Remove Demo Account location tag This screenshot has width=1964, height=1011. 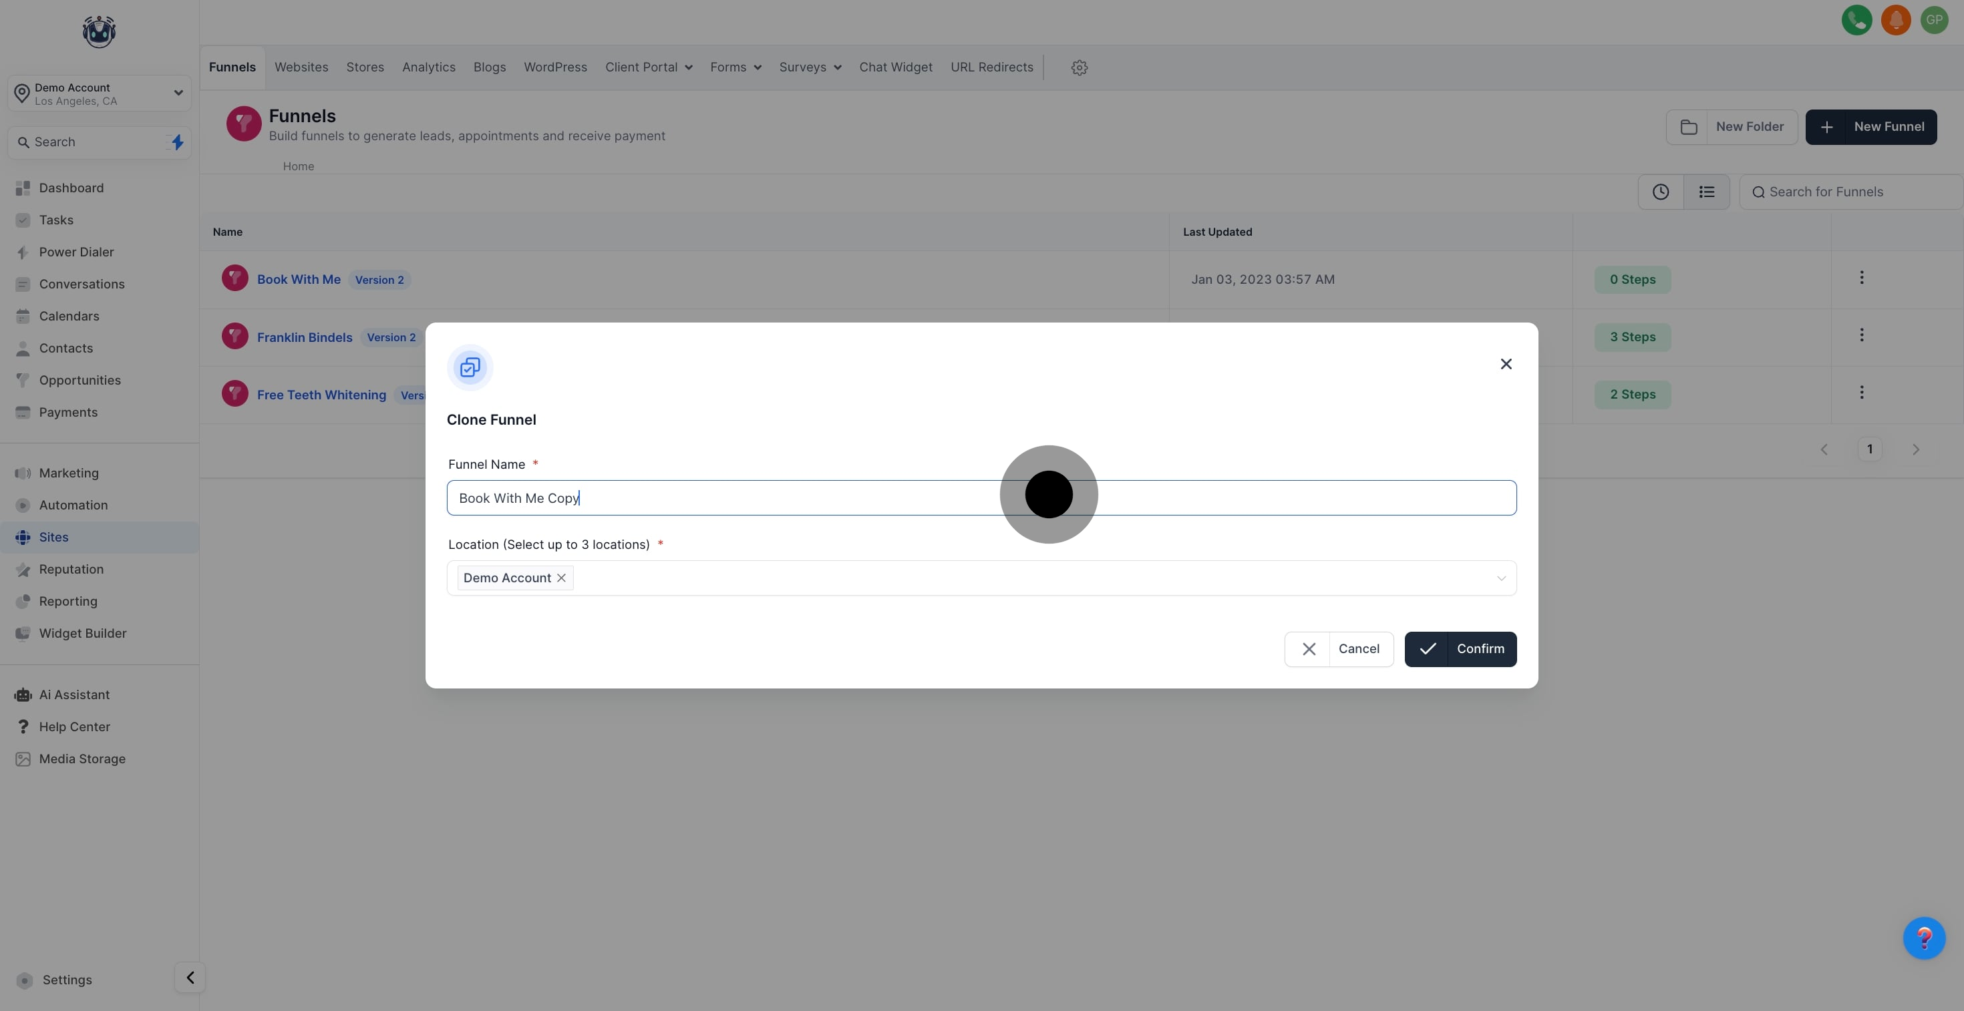click(561, 578)
